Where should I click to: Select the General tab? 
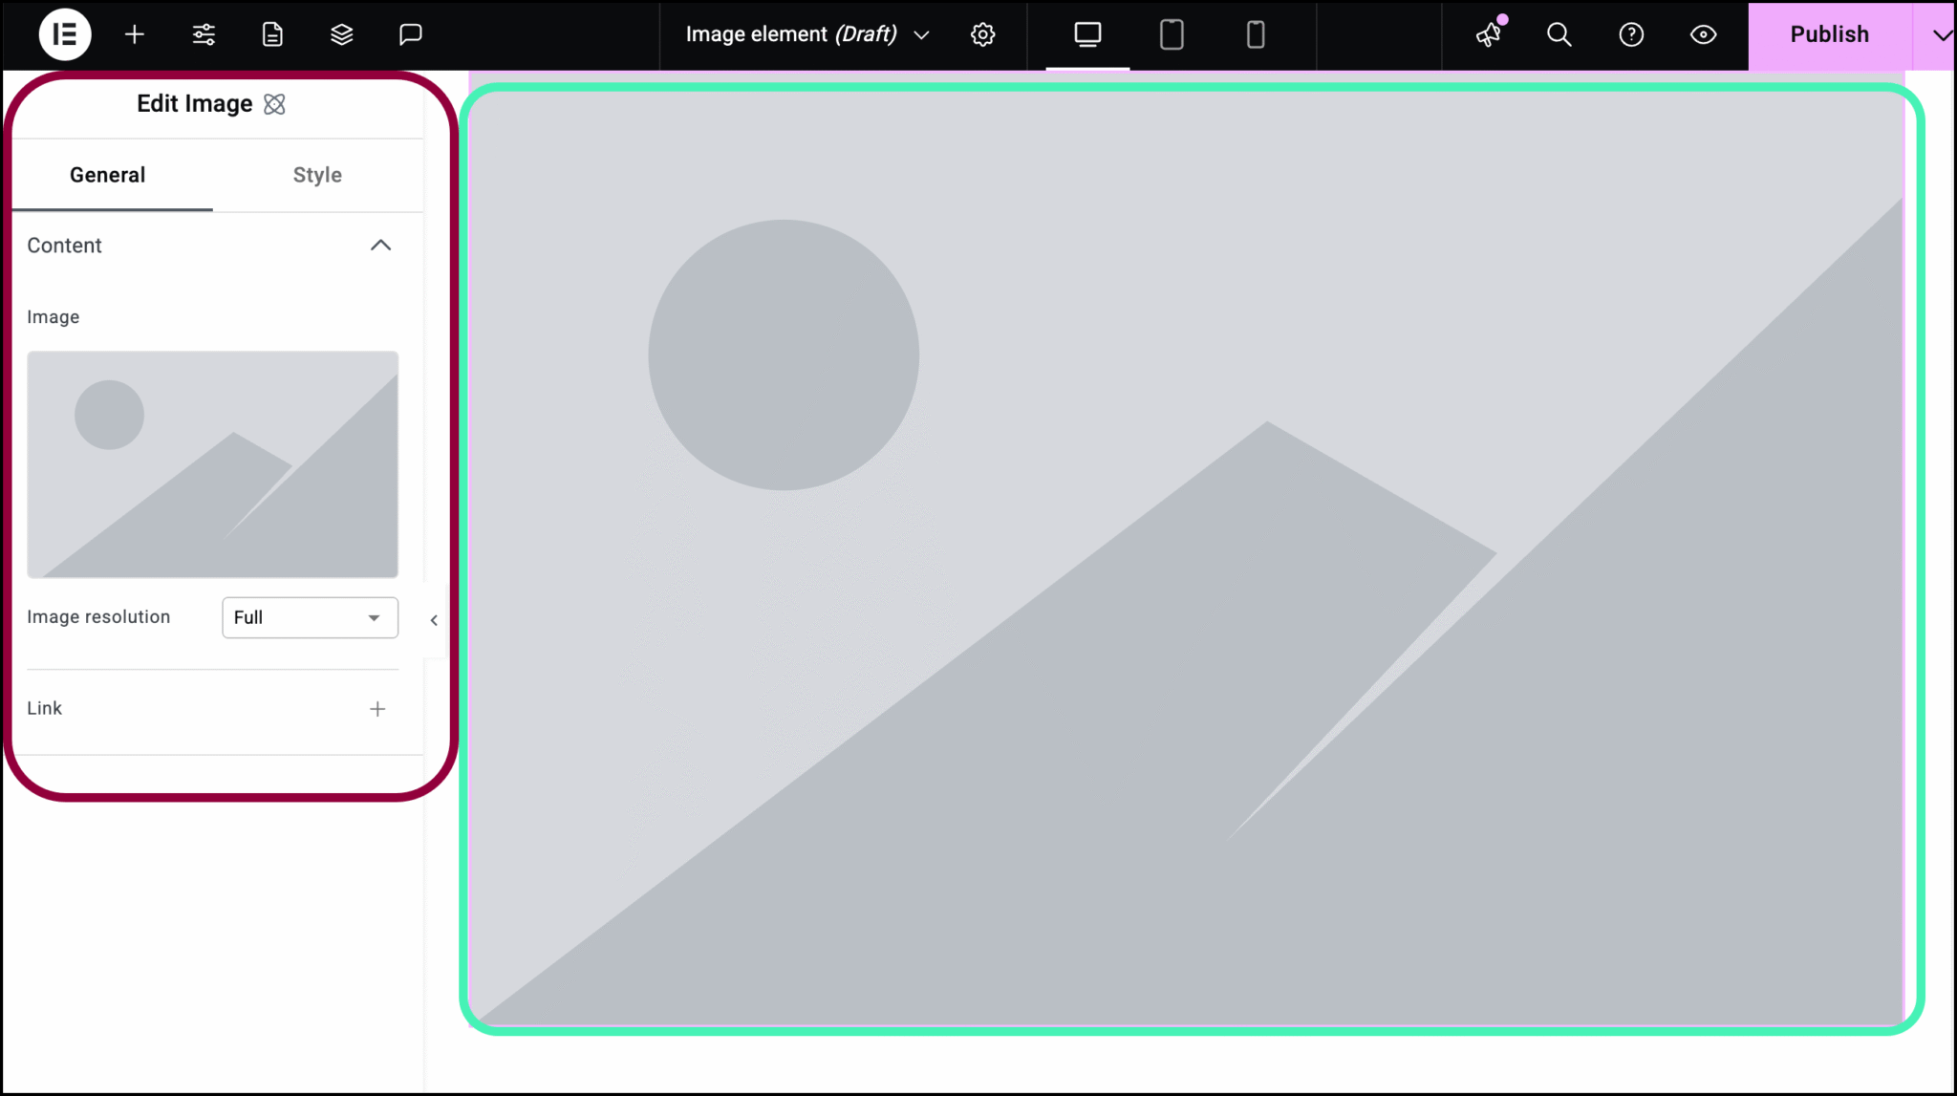click(107, 175)
